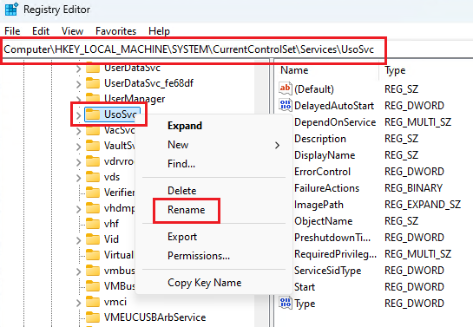Click the Type value DWORD icon

[x=285, y=303]
